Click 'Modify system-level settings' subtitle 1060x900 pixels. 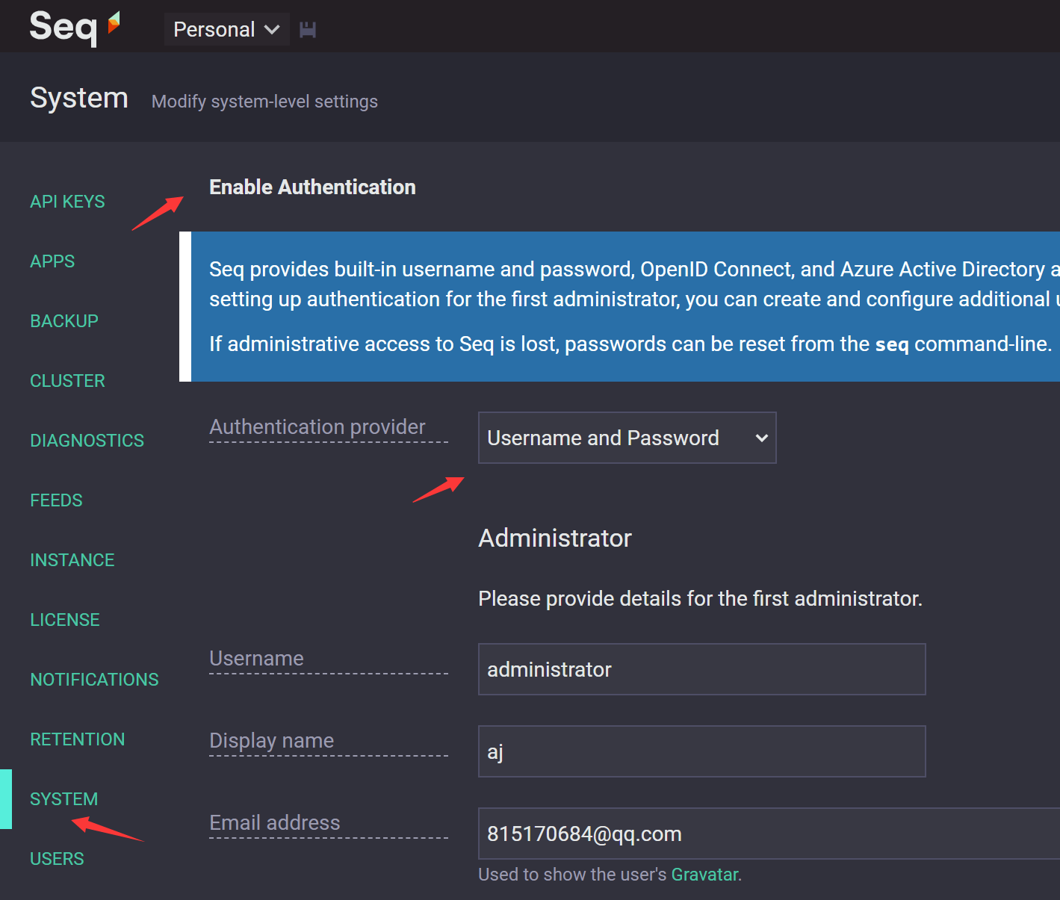(264, 102)
